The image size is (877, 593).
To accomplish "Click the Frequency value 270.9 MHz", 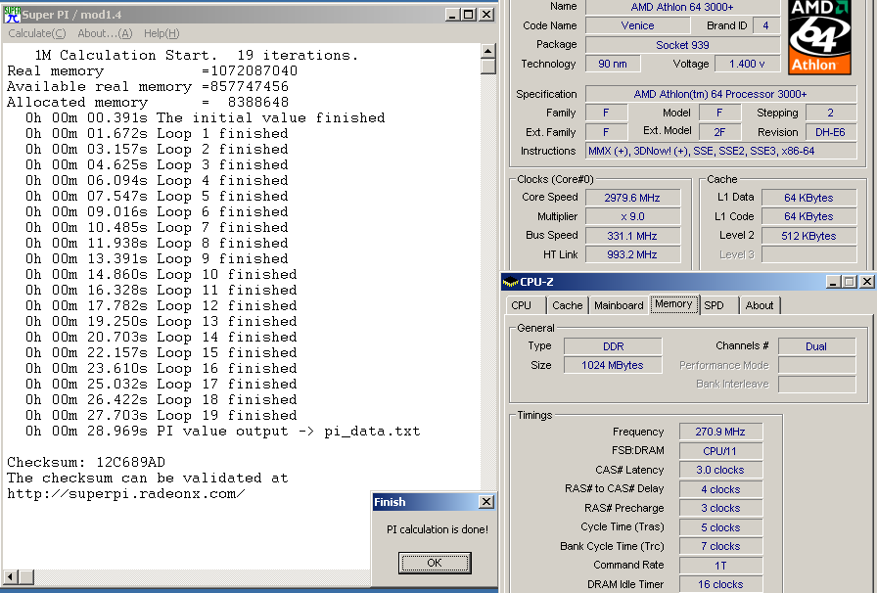I will [720, 432].
